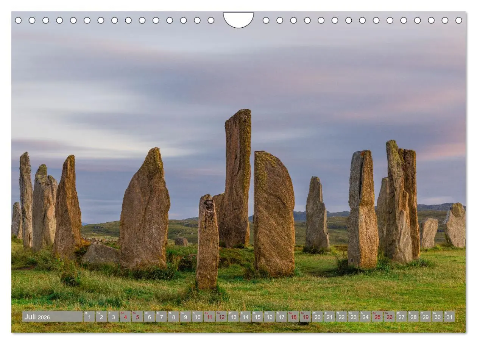Pick red day 26 in the date row
The height and width of the screenshot is (344, 477).
pos(389,317)
